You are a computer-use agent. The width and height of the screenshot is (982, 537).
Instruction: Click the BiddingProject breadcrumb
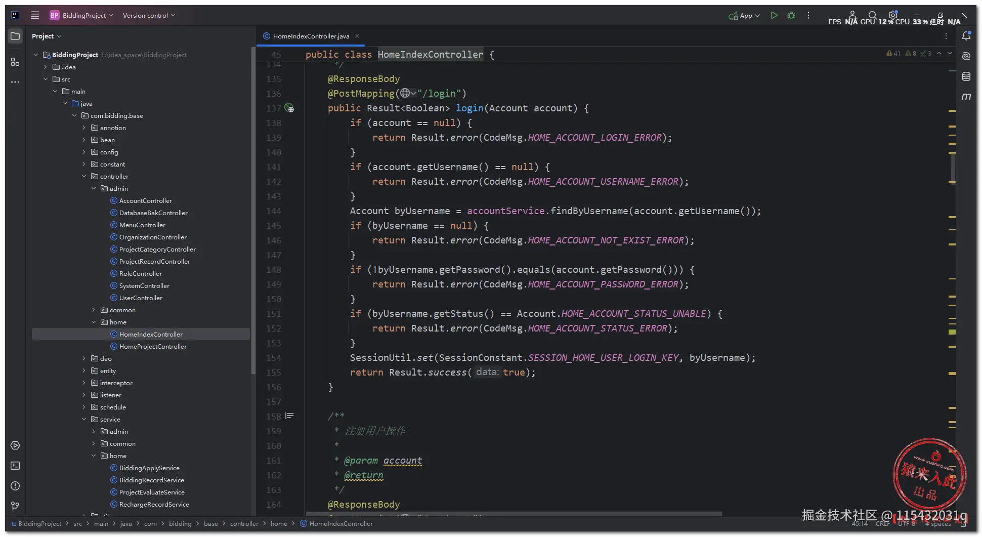(36, 523)
